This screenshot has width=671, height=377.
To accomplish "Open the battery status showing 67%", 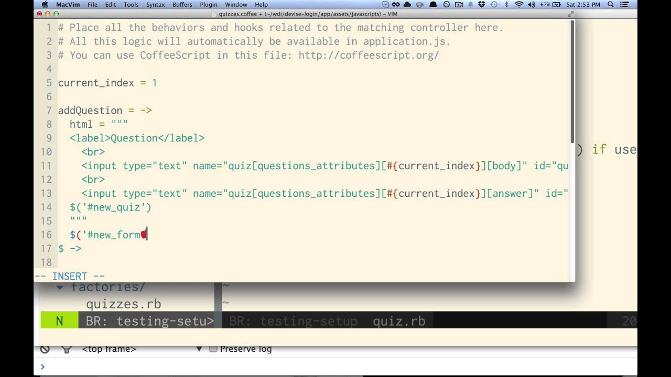I will 550,4.
